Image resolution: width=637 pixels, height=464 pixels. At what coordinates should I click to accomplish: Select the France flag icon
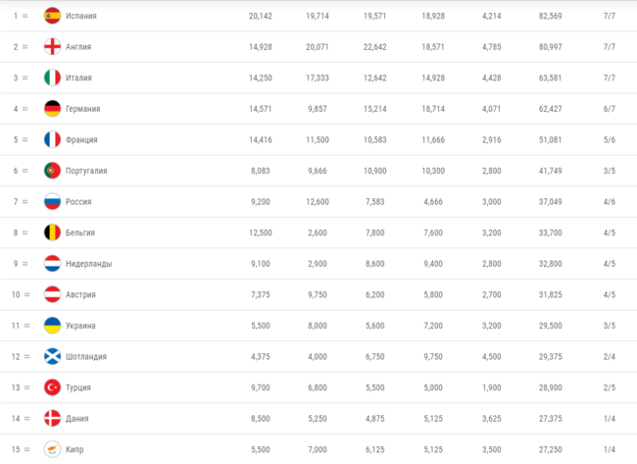(52, 139)
